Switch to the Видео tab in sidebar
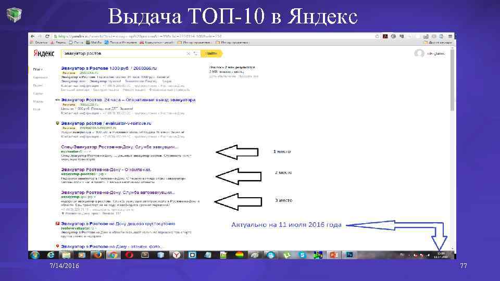This screenshot has height=281, width=500. [37, 85]
